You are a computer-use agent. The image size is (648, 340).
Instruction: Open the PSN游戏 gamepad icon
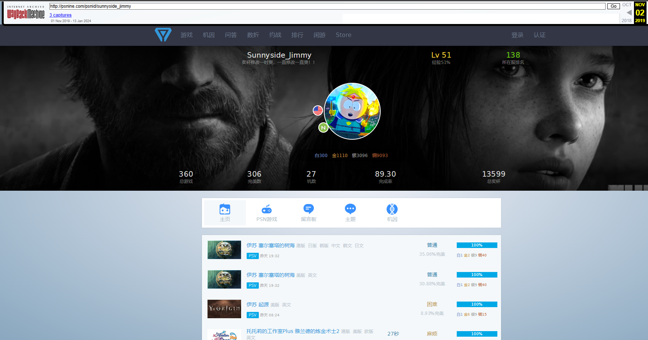pos(267,209)
